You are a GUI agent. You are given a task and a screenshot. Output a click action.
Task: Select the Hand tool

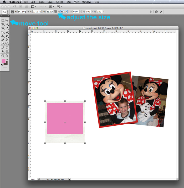pos(3,56)
